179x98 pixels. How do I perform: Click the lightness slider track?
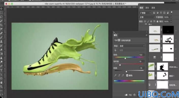[129, 70]
